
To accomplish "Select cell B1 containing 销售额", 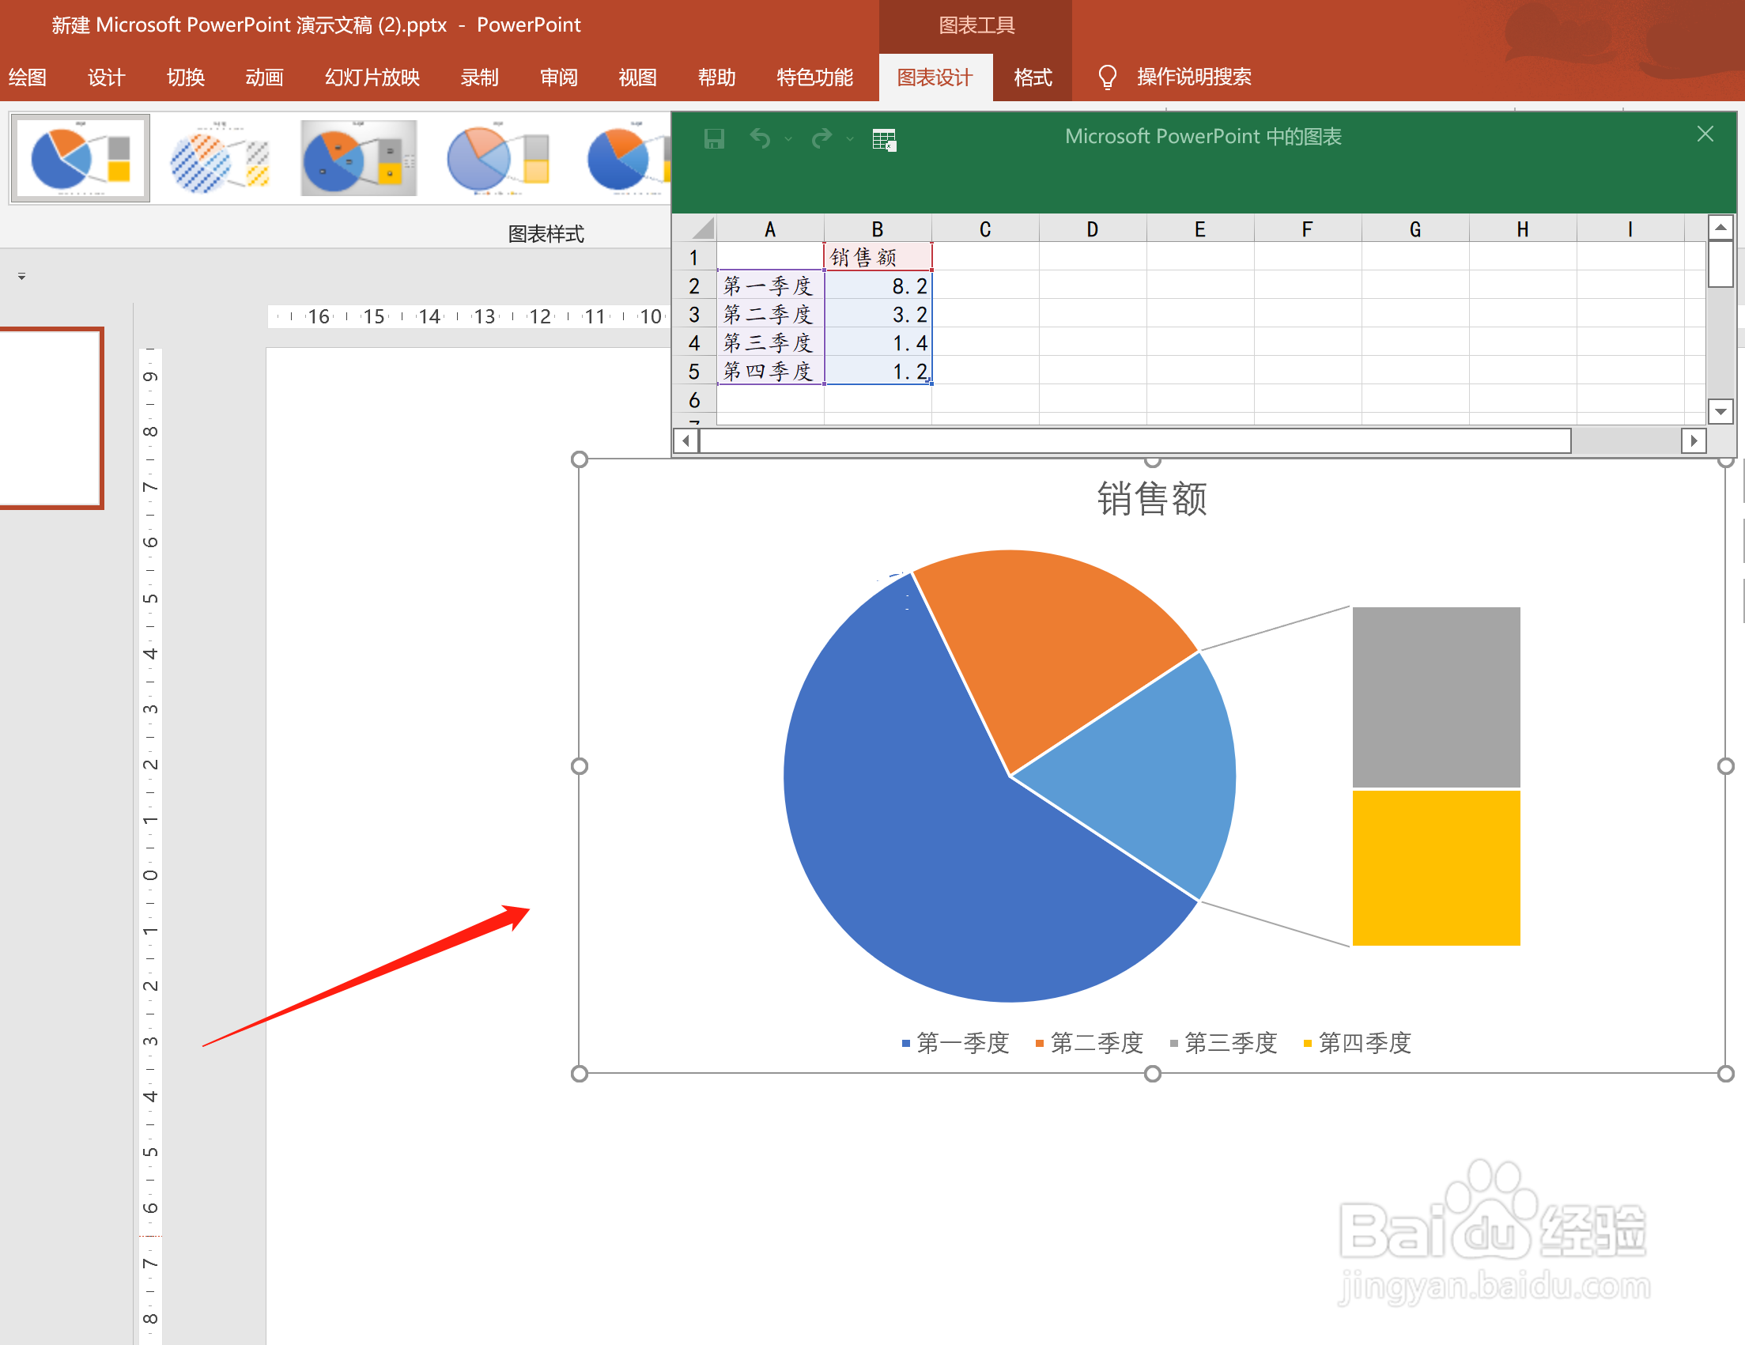I will [x=878, y=257].
